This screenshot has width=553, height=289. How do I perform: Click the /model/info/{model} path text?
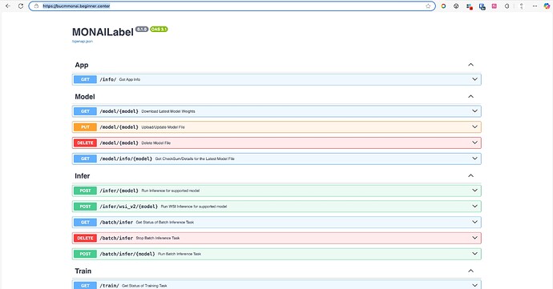(126, 159)
